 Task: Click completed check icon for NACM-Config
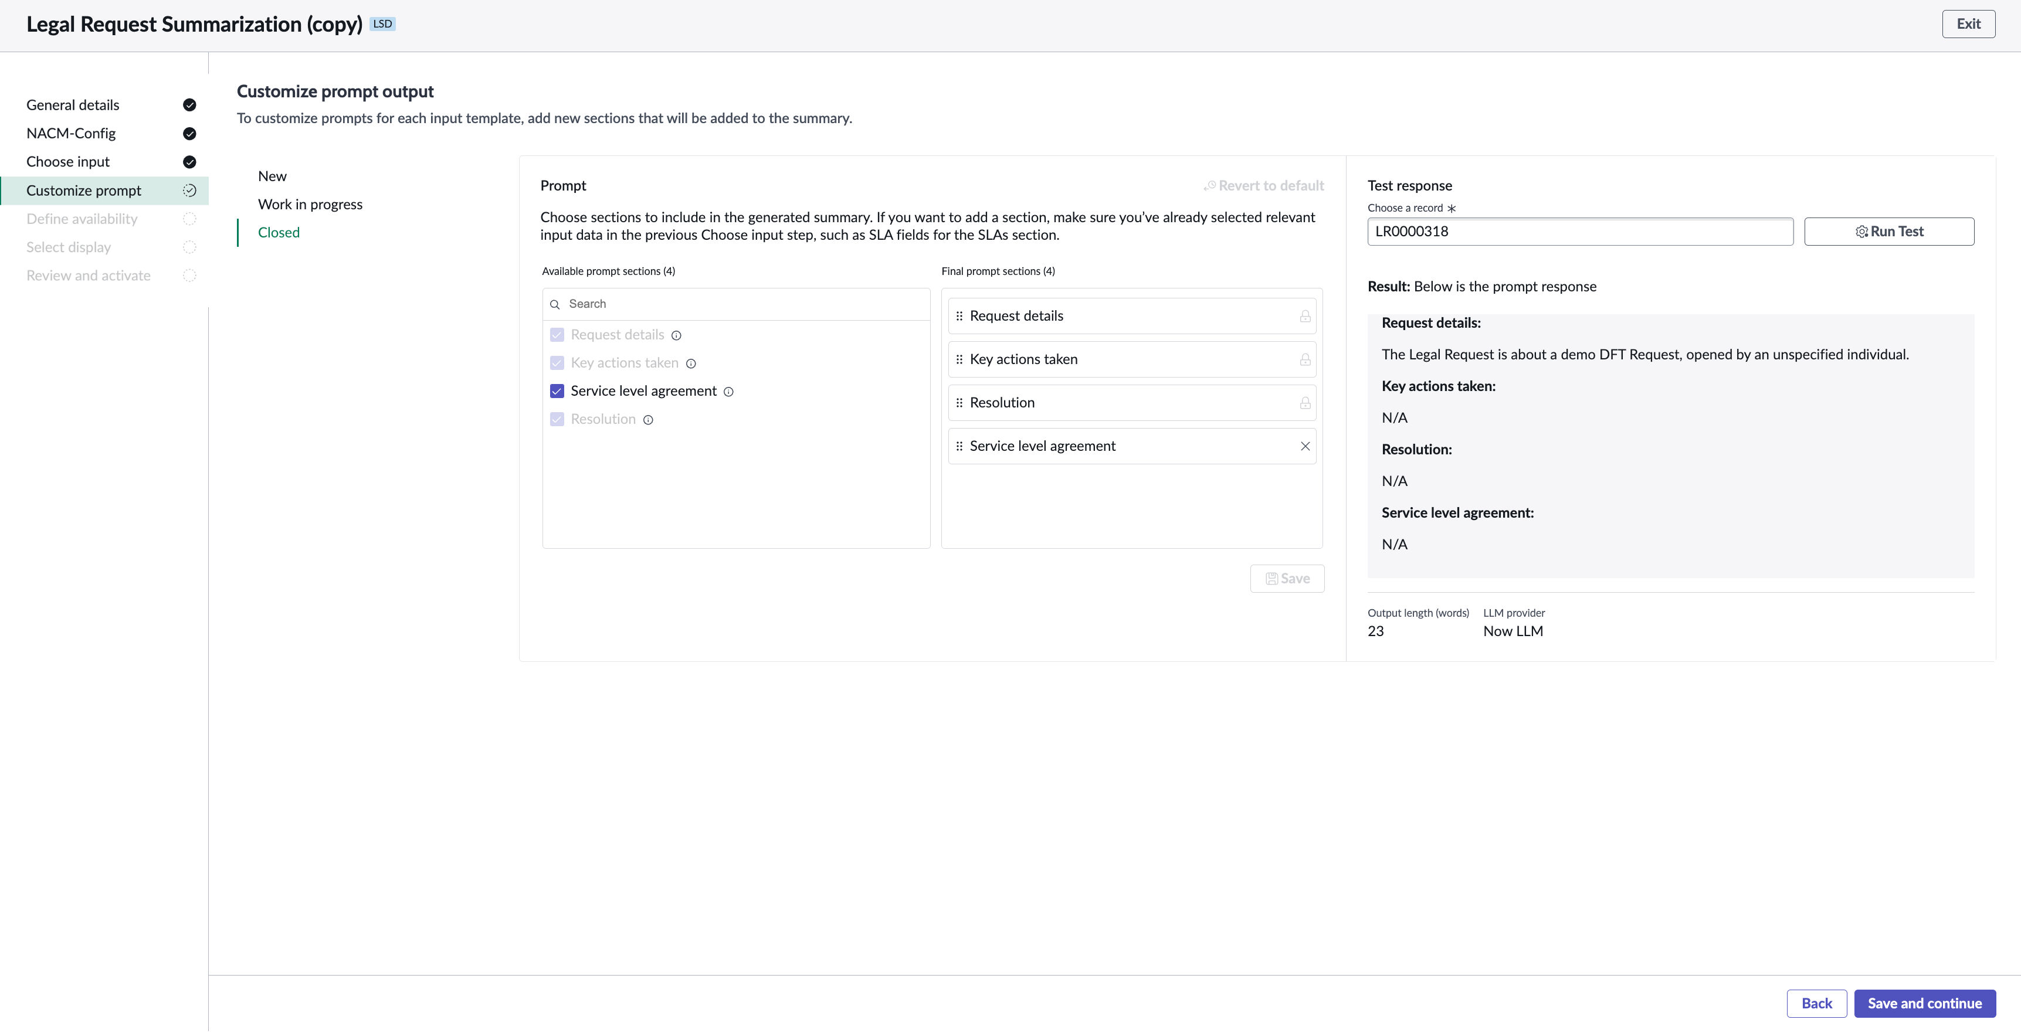tap(190, 133)
